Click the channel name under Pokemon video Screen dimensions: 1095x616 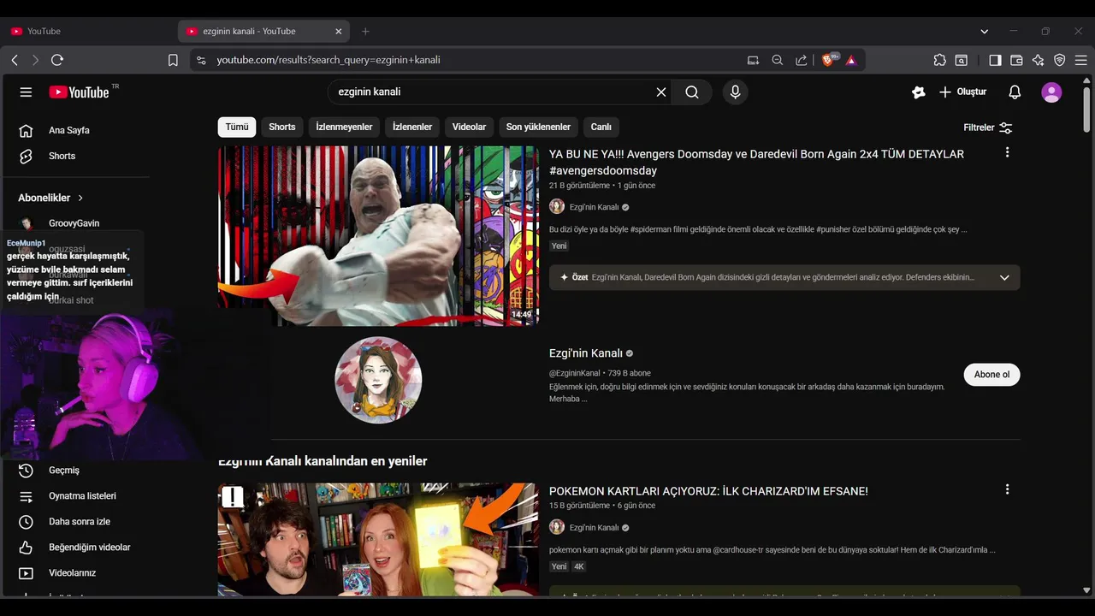coord(594,528)
